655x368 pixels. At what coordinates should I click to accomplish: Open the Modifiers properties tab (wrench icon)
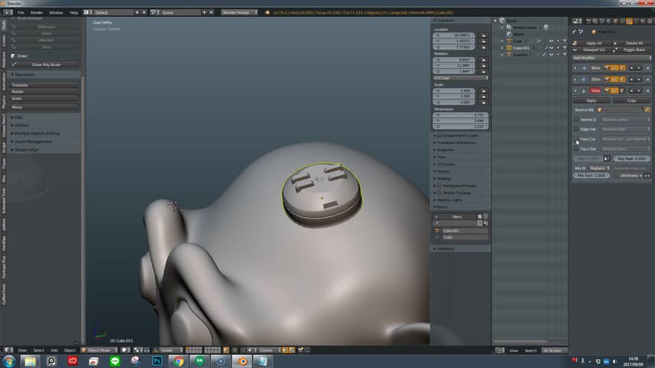click(629, 21)
